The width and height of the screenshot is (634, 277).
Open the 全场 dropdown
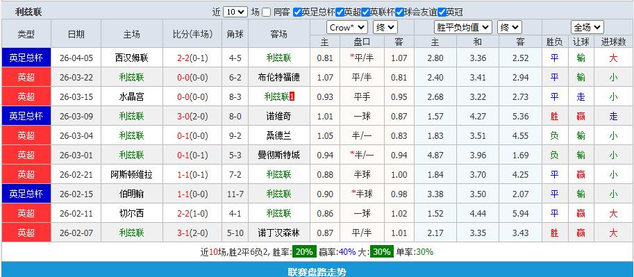click(587, 28)
